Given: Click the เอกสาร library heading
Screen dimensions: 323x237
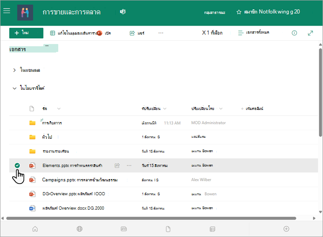Looking at the screenshot, I should pos(17,49).
